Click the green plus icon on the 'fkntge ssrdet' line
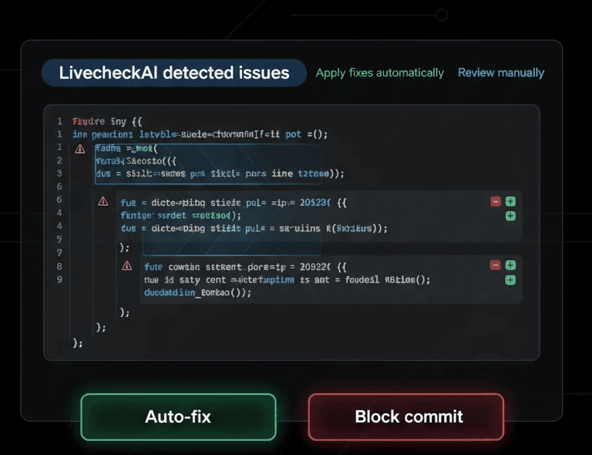 tap(510, 216)
